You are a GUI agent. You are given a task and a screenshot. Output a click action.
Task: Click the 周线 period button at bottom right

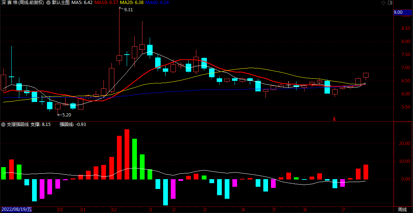coord(402,210)
